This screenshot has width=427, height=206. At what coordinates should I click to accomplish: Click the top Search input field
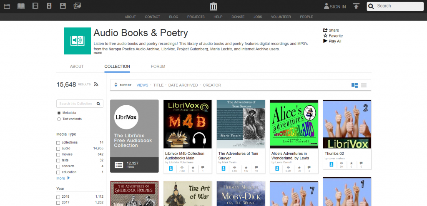395,6
